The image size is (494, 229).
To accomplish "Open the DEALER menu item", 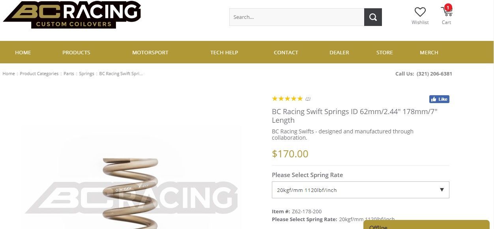I will coord(339,52).
